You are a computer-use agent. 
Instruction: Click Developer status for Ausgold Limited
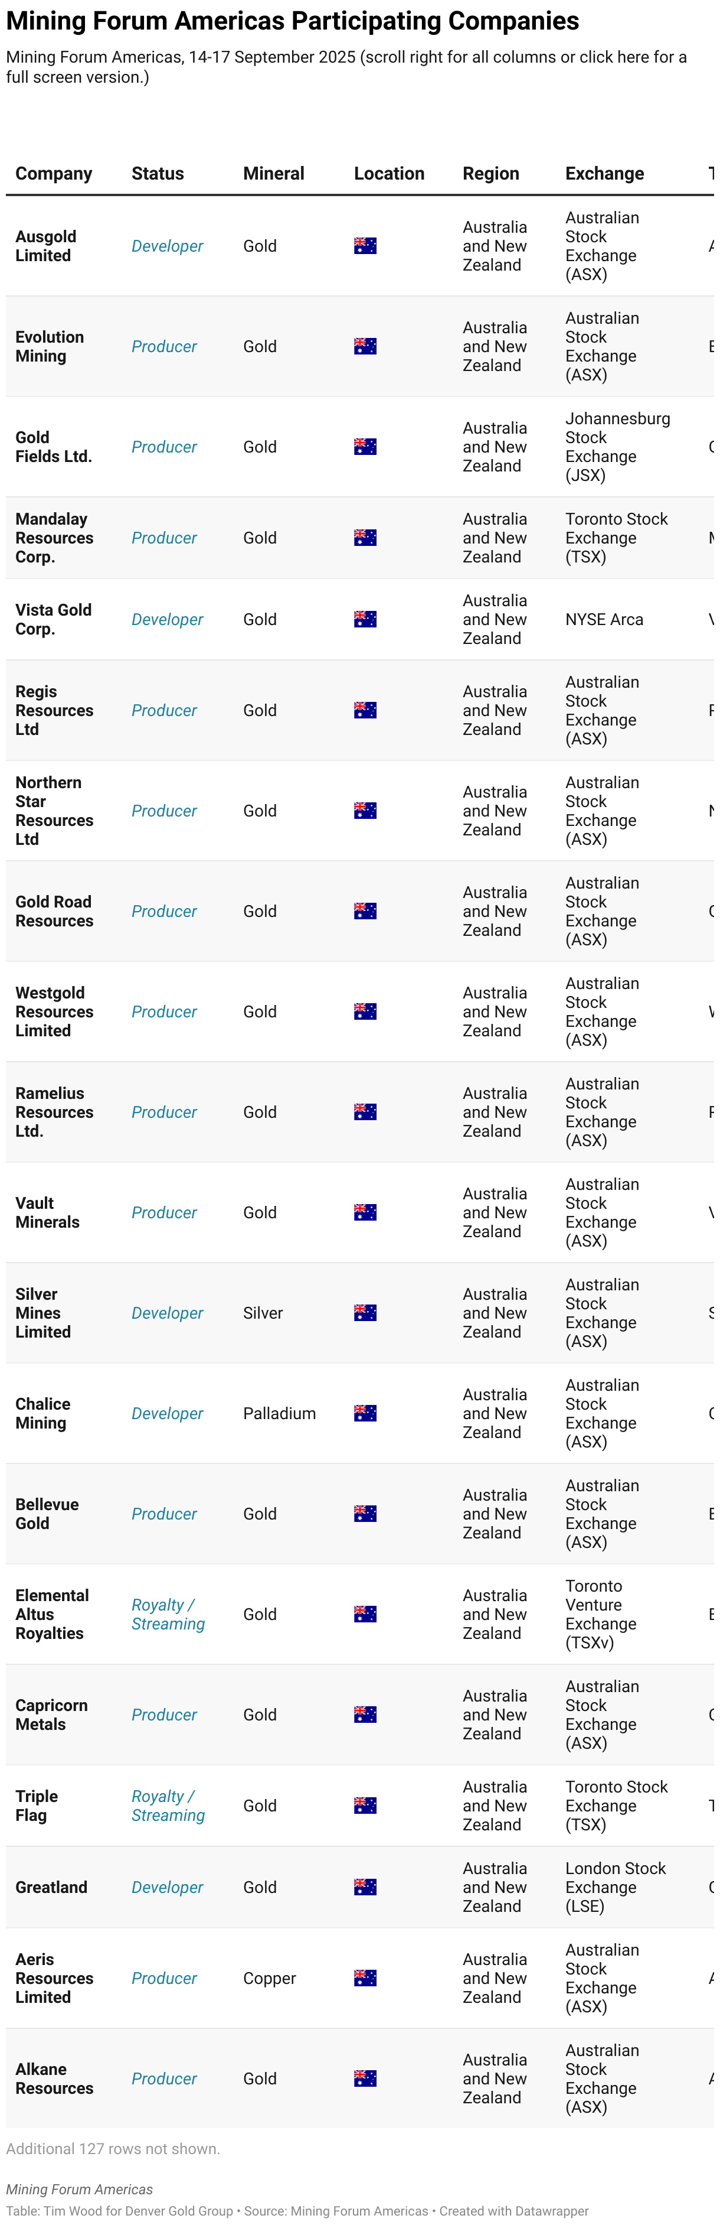(x=166, y=246)
